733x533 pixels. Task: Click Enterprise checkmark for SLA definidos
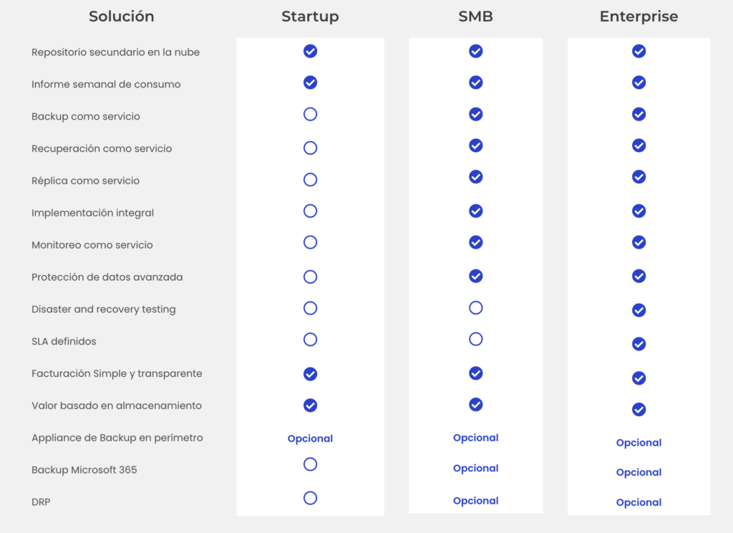pyautogui.click(x=639, y=344)
